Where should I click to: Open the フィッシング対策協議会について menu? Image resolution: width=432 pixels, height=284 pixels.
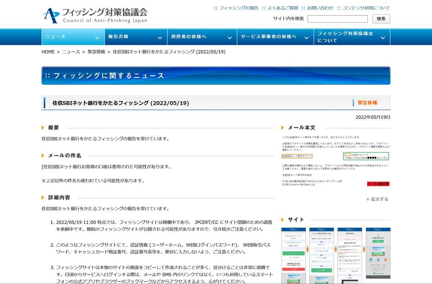(x=352, y=37)
